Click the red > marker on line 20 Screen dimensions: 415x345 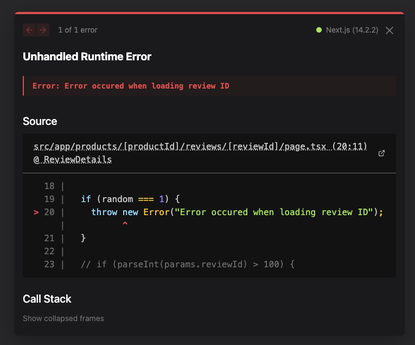[36, 212]
